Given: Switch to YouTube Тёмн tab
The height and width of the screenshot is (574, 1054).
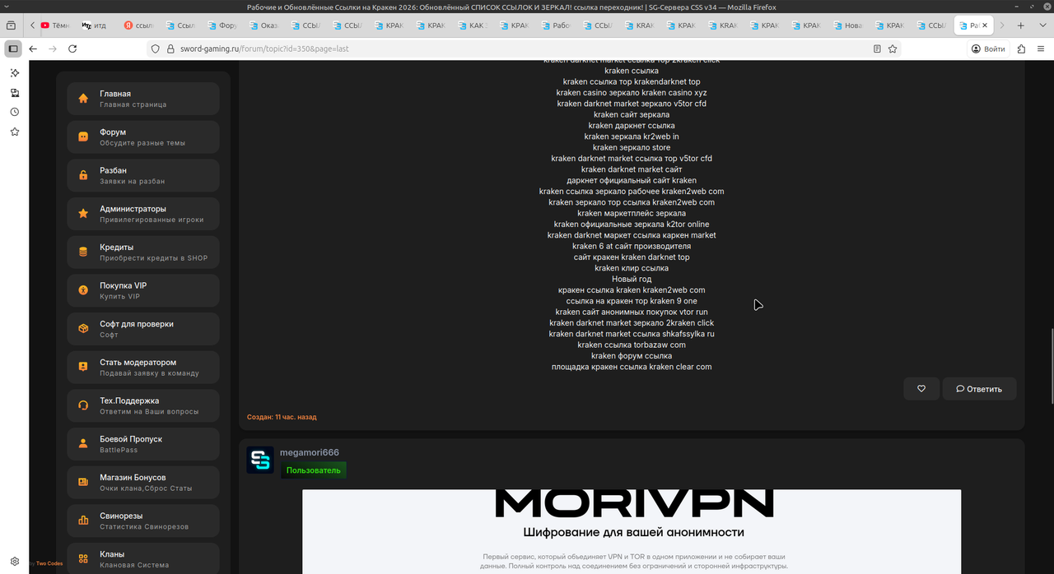Looking at the screenshot, I should point(56,25).
